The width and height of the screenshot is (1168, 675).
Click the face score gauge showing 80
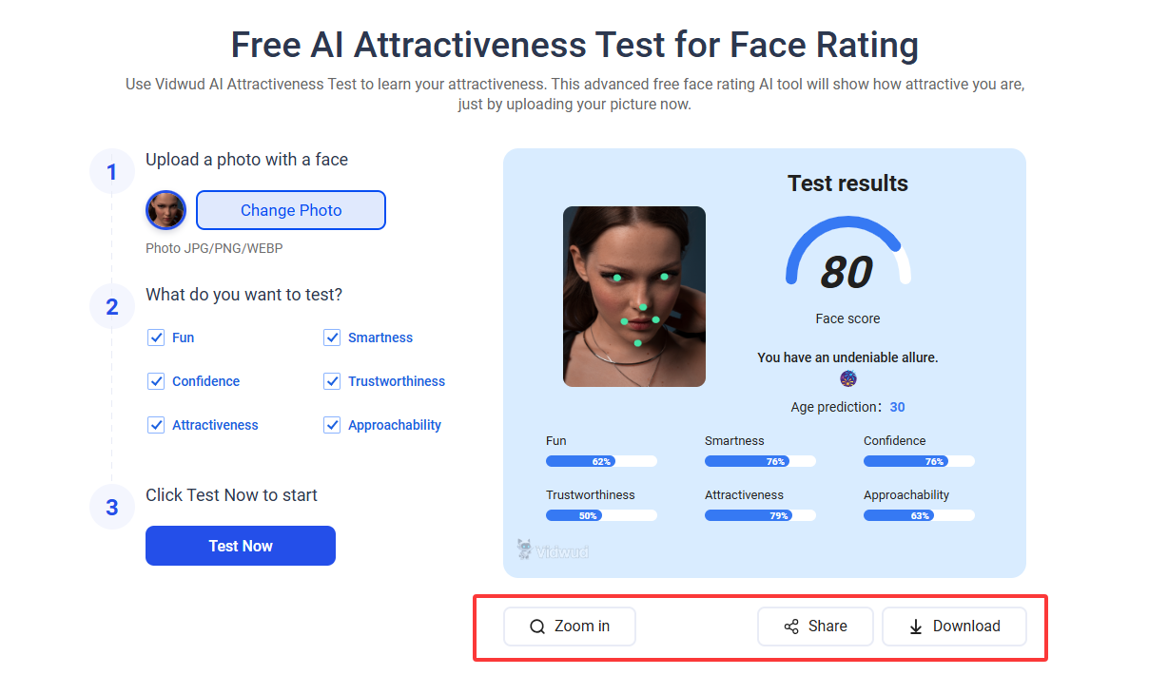(847, 260)
